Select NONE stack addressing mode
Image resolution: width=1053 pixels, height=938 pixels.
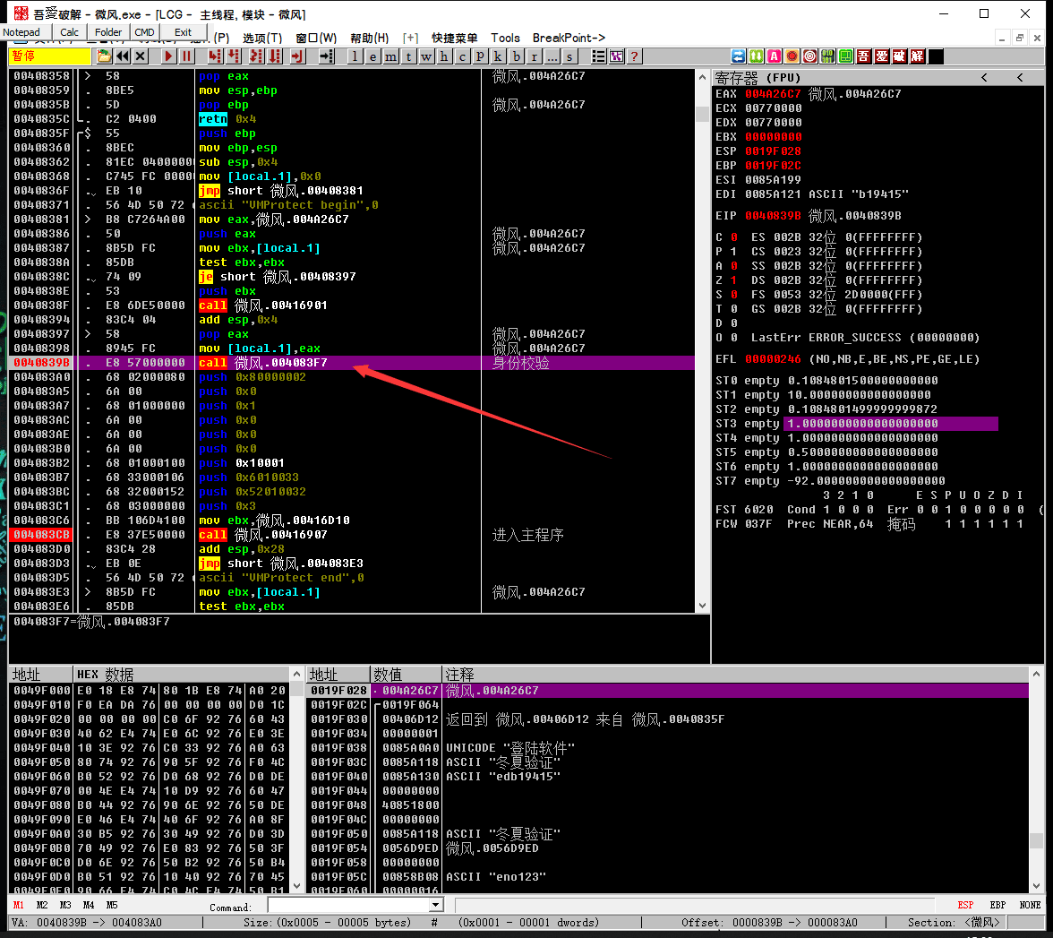click(1030, 905)
